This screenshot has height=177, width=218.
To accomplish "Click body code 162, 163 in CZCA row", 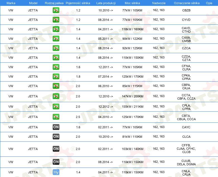I will pos(159,48).
